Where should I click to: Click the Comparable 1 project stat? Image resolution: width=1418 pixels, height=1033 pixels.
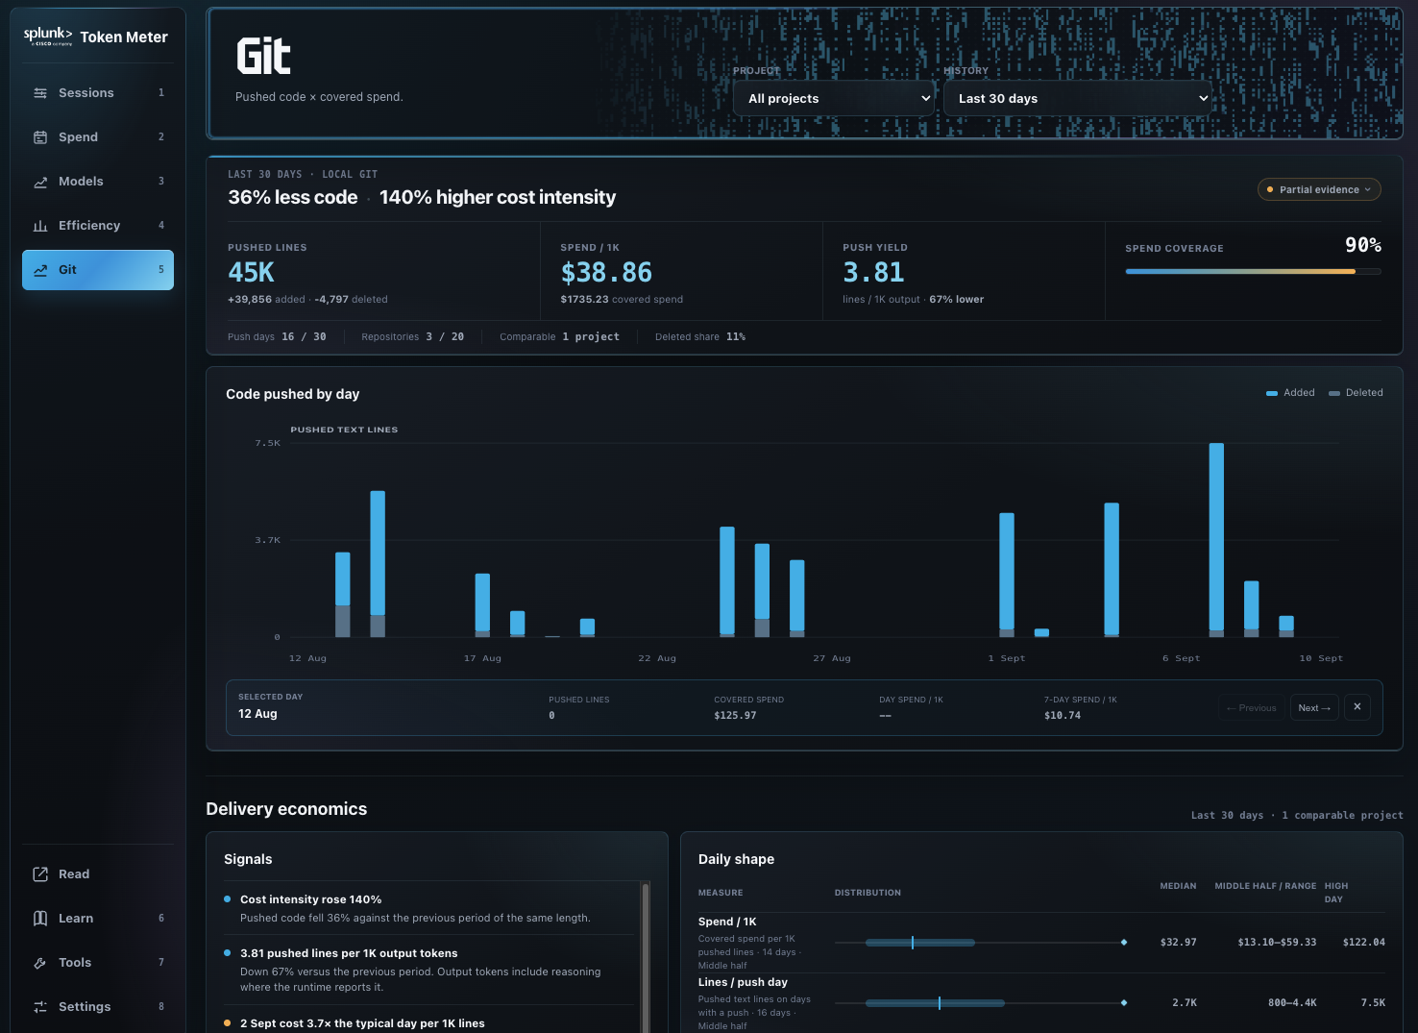[559, 337]
